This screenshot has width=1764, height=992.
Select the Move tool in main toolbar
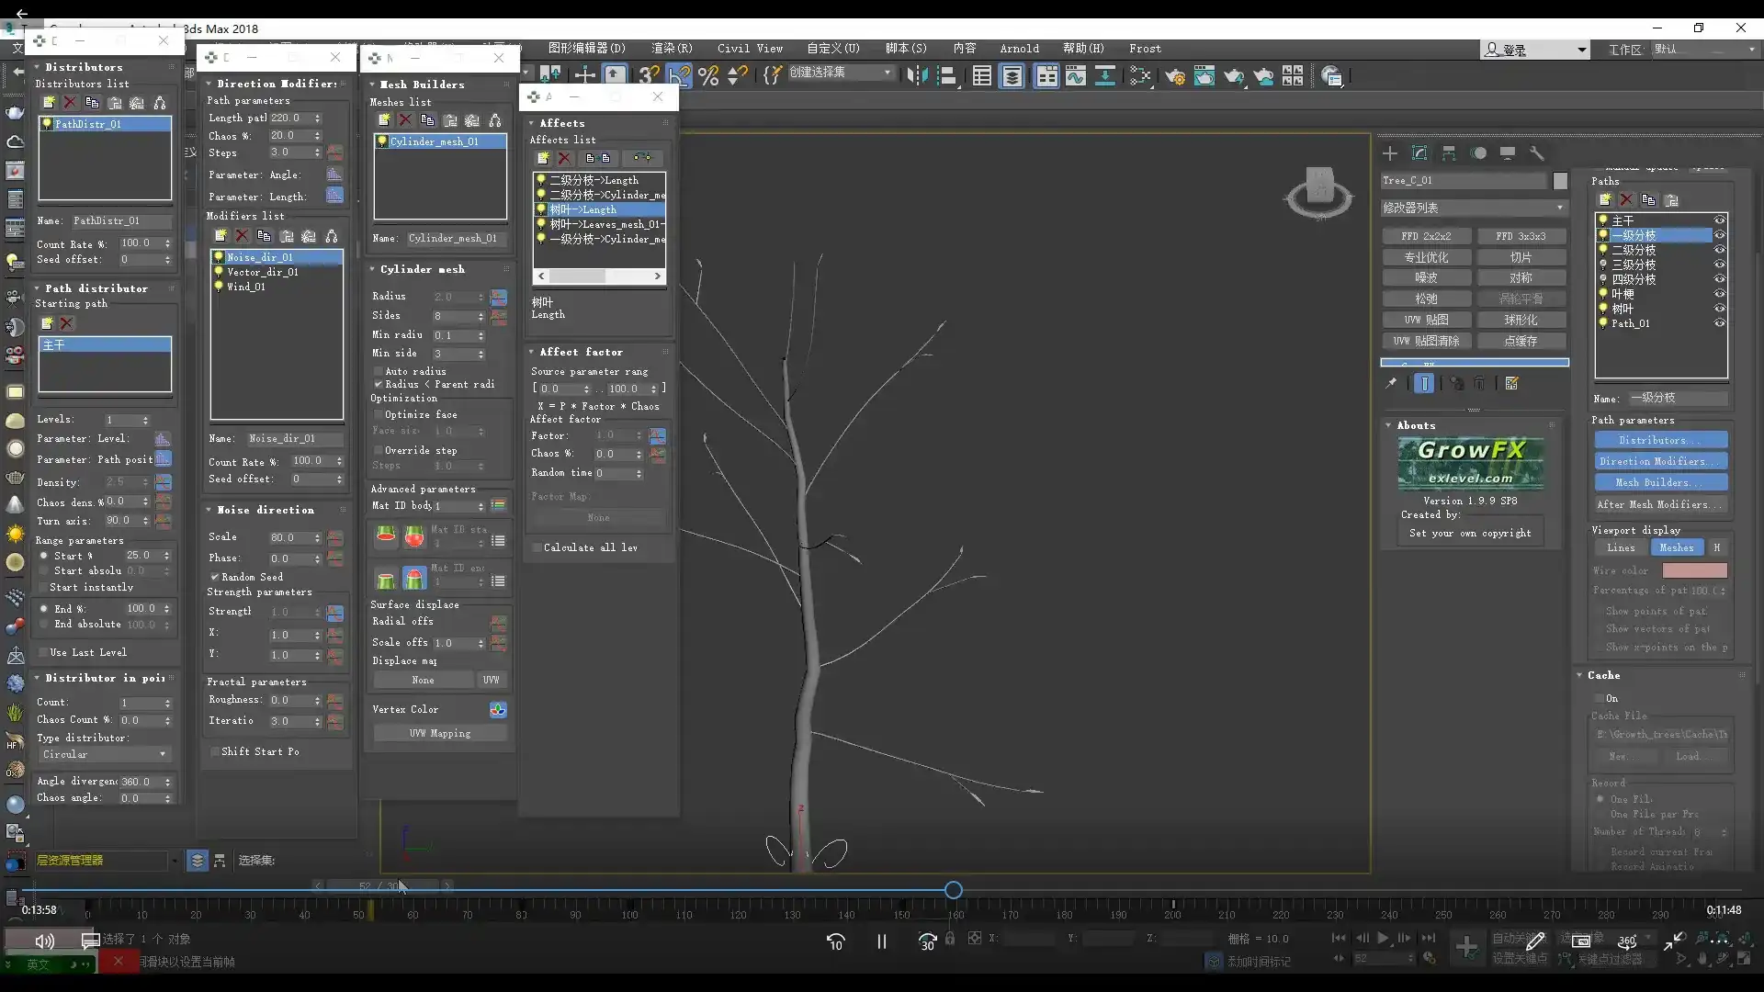(585, 73)
